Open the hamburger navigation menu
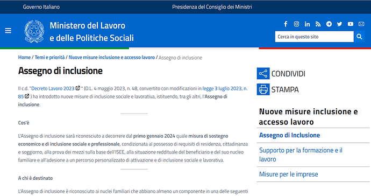Viewport: 371px width, 196px height. tap(8, 31)
